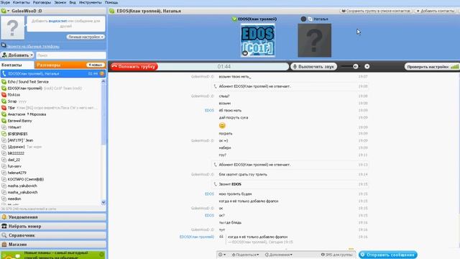
Task: Hang up the call with Положить трубку
Action: click(x=134, y=67)
